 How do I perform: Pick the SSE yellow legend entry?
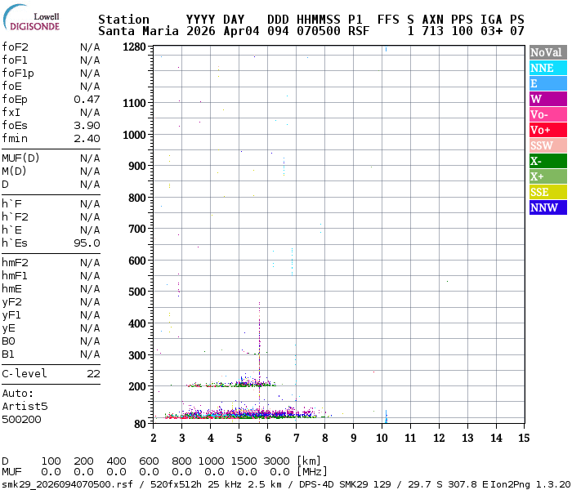tap(547, 192)
